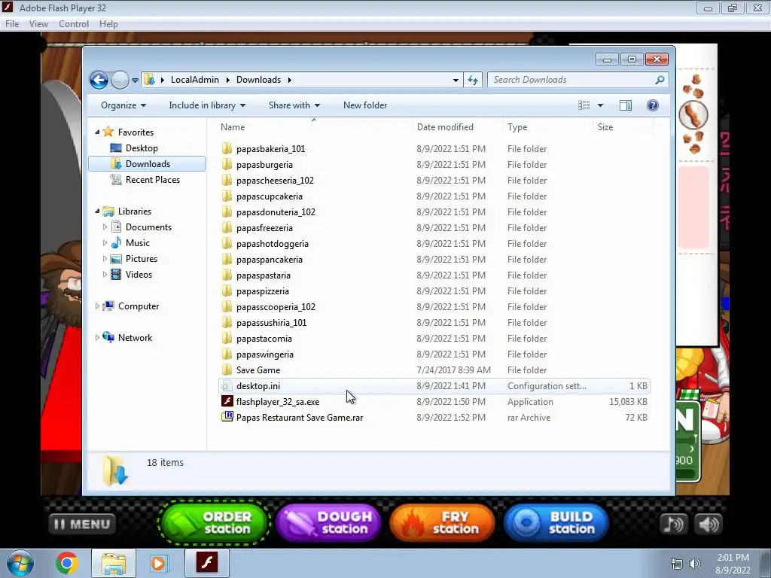771x578 pixels.
Task: Select Papas Restaurant Save Game.rar icon
Action: click(x=227, y=417)
